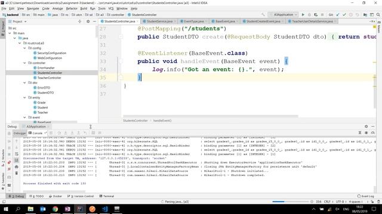Switch to the BaseEvent.java tab

click(x=225, y=21)
